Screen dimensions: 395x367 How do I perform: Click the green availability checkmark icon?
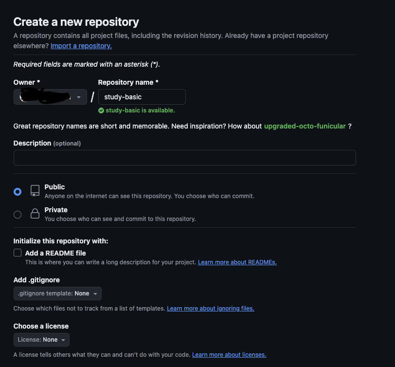click(101, 110)
